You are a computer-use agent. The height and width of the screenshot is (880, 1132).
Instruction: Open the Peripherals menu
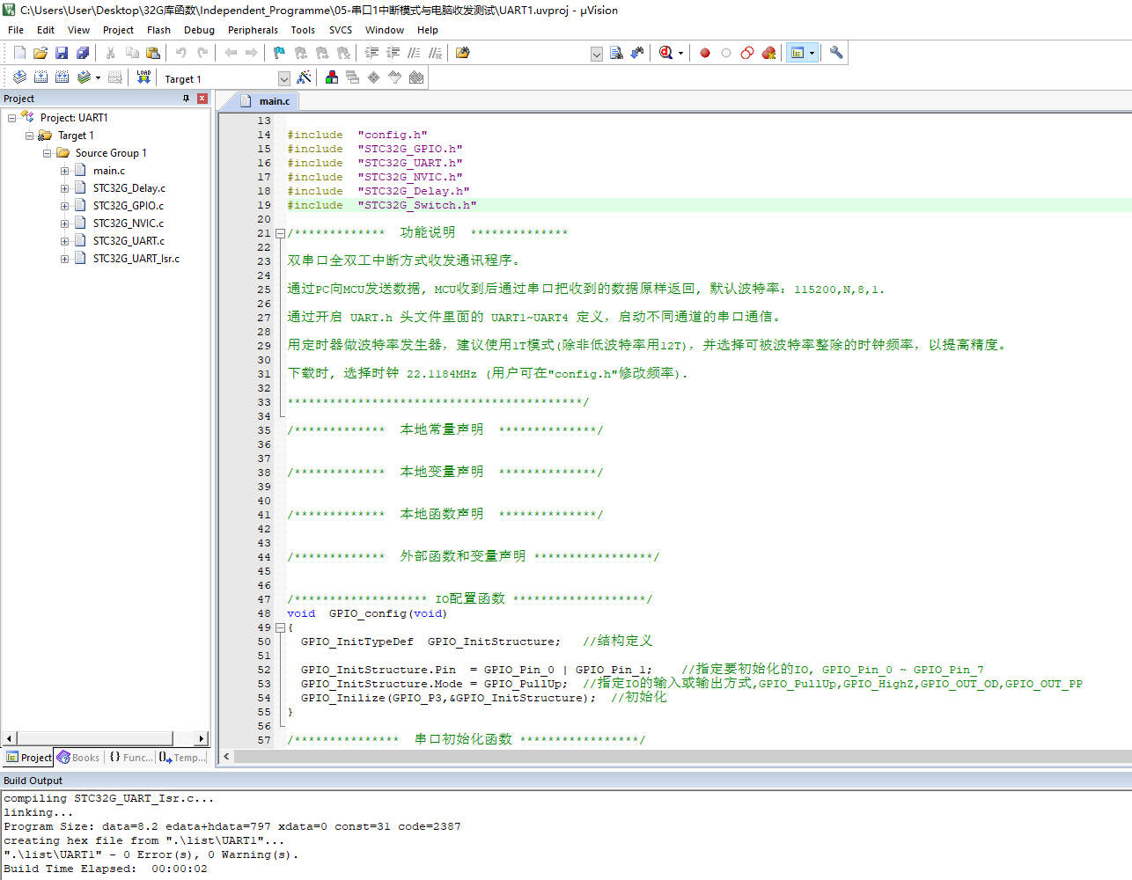(x=253, y=30)
